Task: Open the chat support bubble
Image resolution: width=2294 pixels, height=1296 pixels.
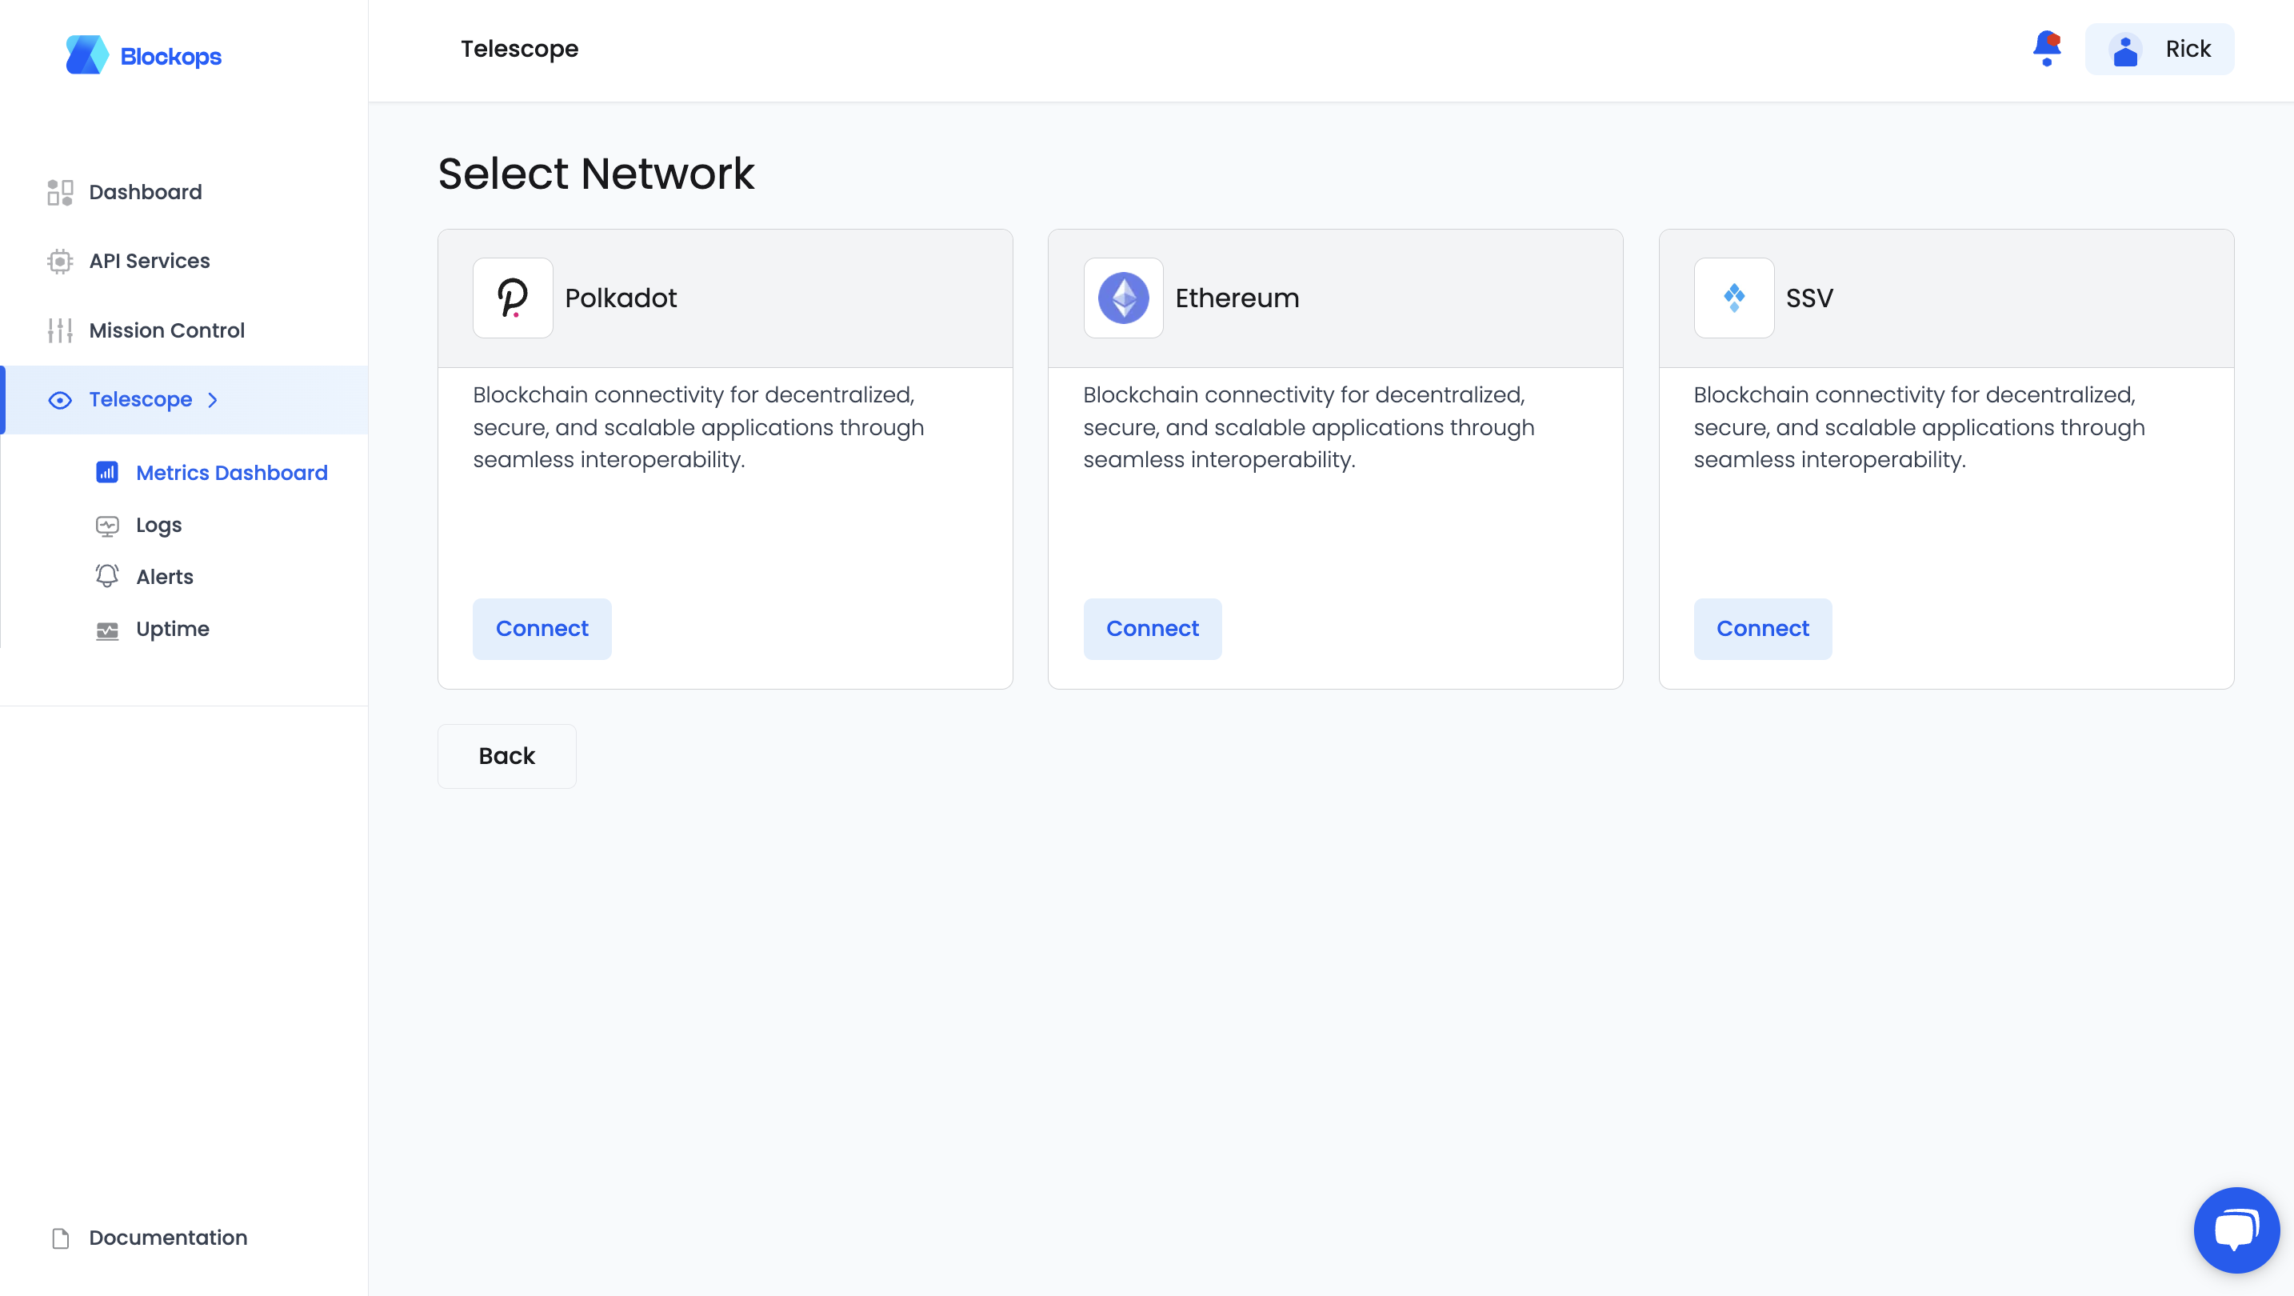Action: point(2236,1229)
